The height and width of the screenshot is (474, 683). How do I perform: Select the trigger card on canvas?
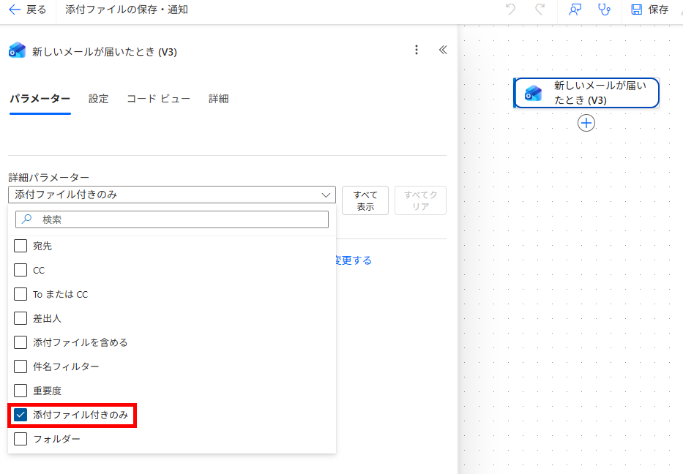pyautogui.click(x=586, y=93)
